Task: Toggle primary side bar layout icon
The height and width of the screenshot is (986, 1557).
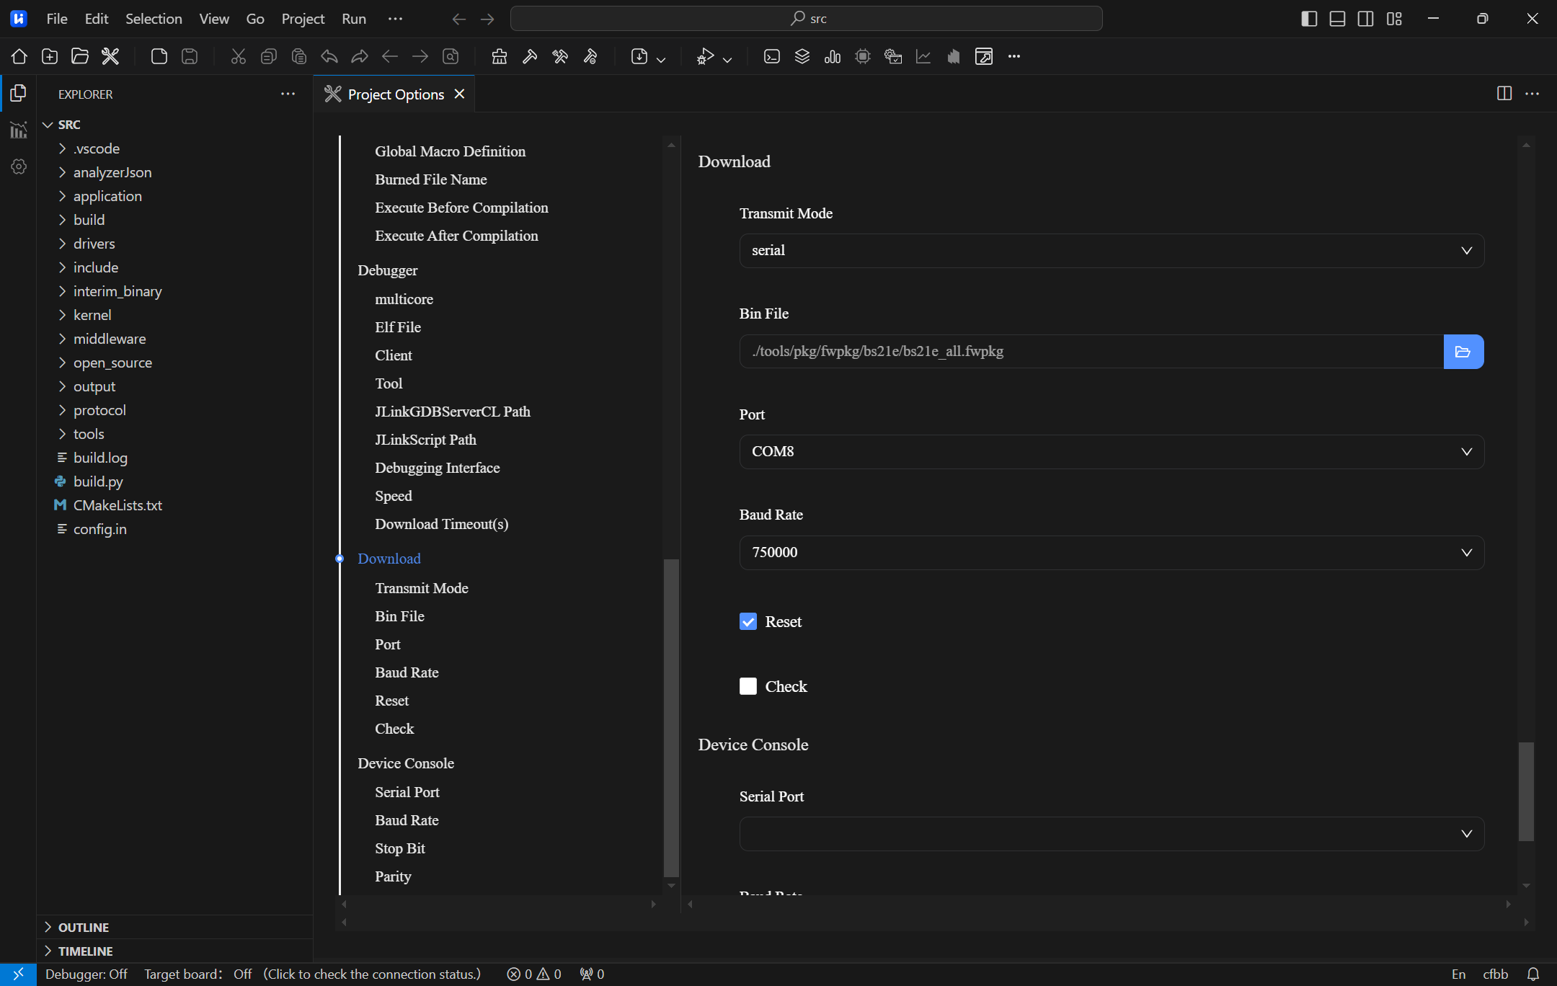Action: pyautogui.click(x=1309, y=19)
